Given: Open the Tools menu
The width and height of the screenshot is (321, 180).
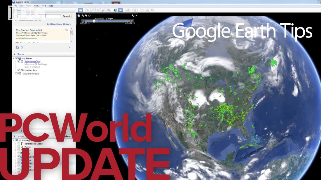Looking at the screenshot, I should click(36, 6).
